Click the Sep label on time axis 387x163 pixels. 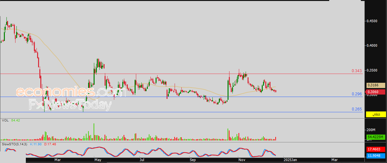pyautogui.click(x=193, y=160)
